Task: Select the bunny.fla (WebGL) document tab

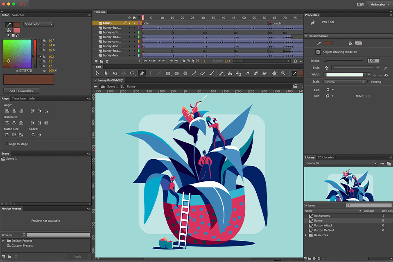Action: pyautogui.click(x=111, y=80)
